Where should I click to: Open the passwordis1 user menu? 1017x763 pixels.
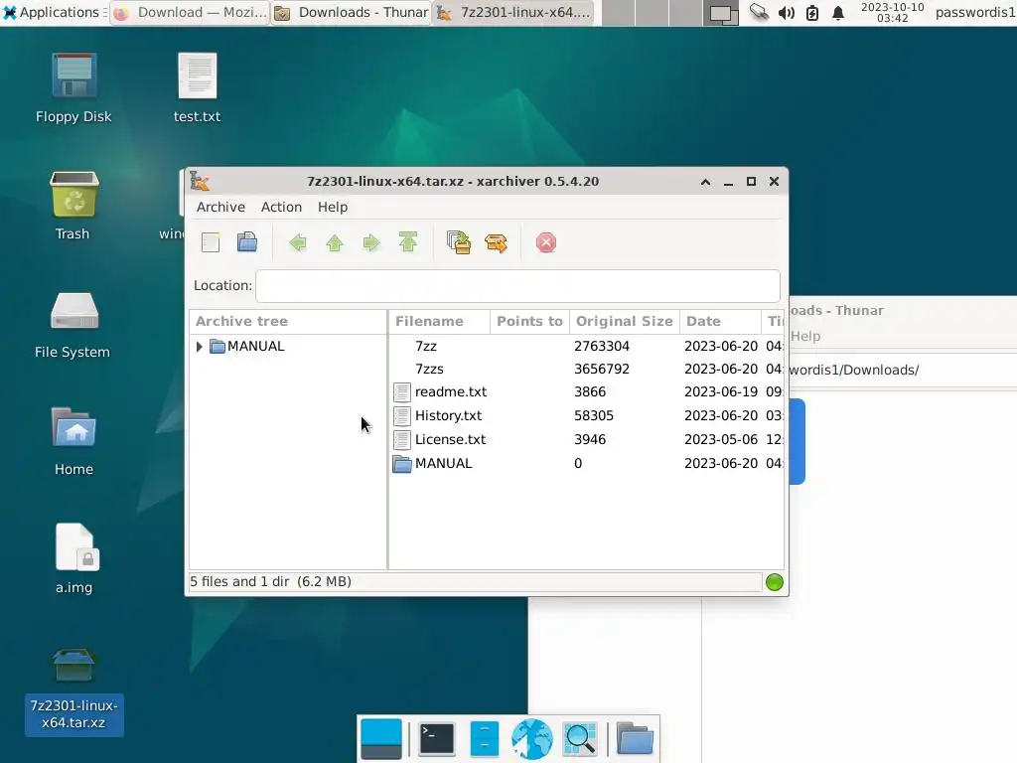point(975,12)
